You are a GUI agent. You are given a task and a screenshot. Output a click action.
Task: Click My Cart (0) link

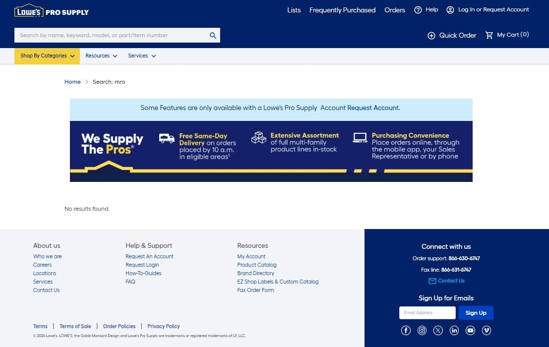coord(513,35)
